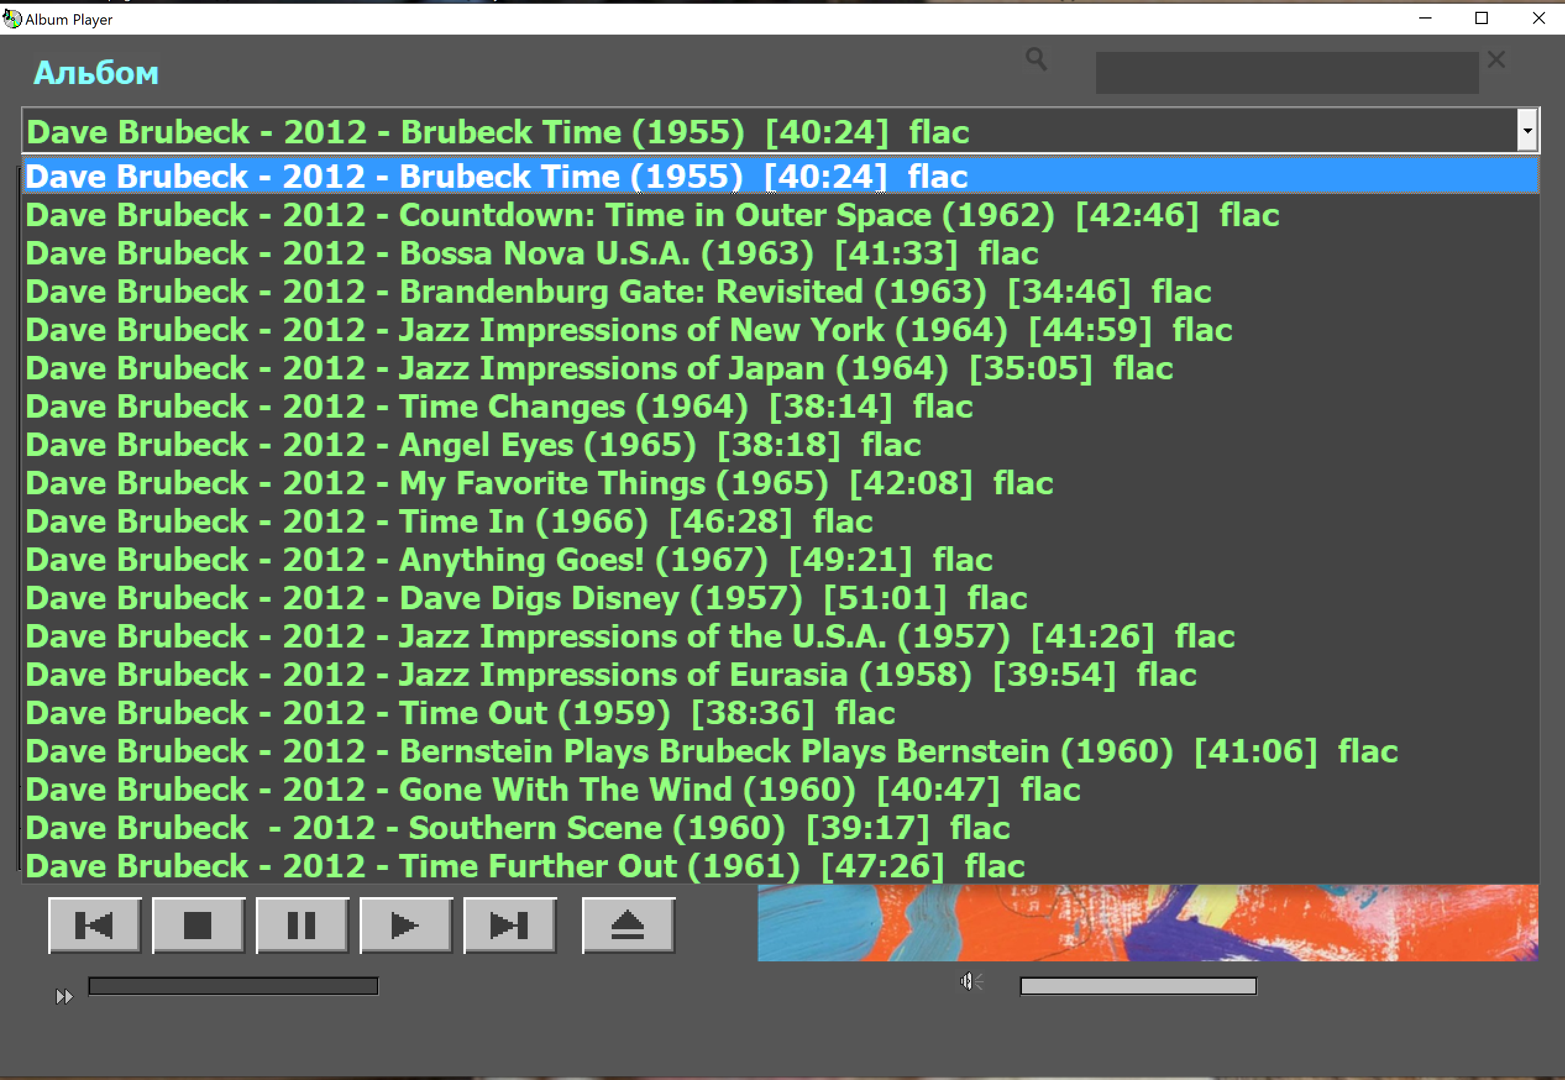Click the fast-forward icon beside progress bar

coord(64,996)
